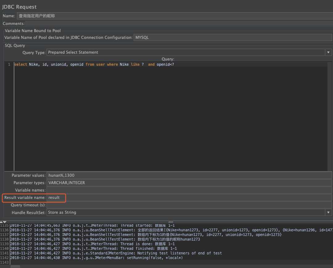Screen dimensions: 333x268
Task: Click the empty Variable names field
Action: pos(189,190)
